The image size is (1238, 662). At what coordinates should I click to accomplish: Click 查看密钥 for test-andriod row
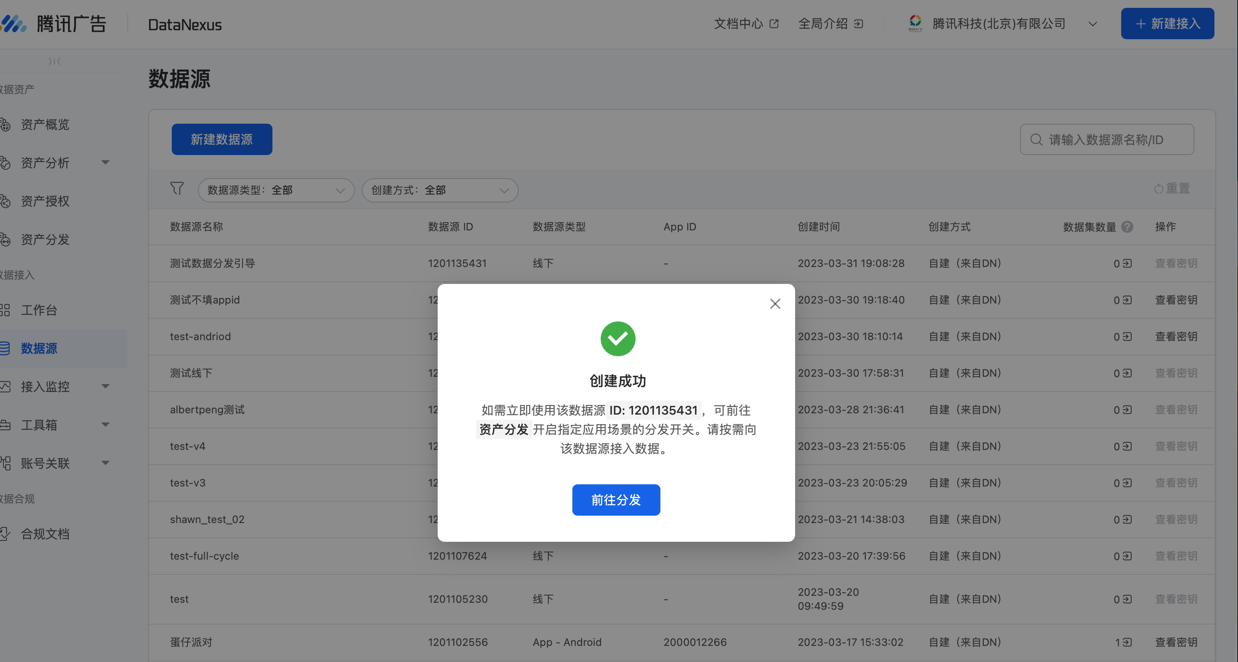pos(1176,337)
